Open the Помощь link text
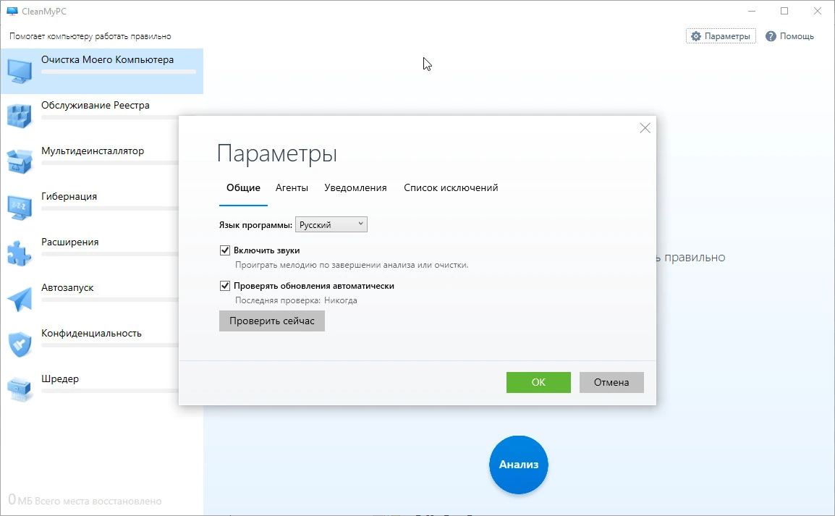The width and height of the screenshot is (835, 516). tap(797, 36)
